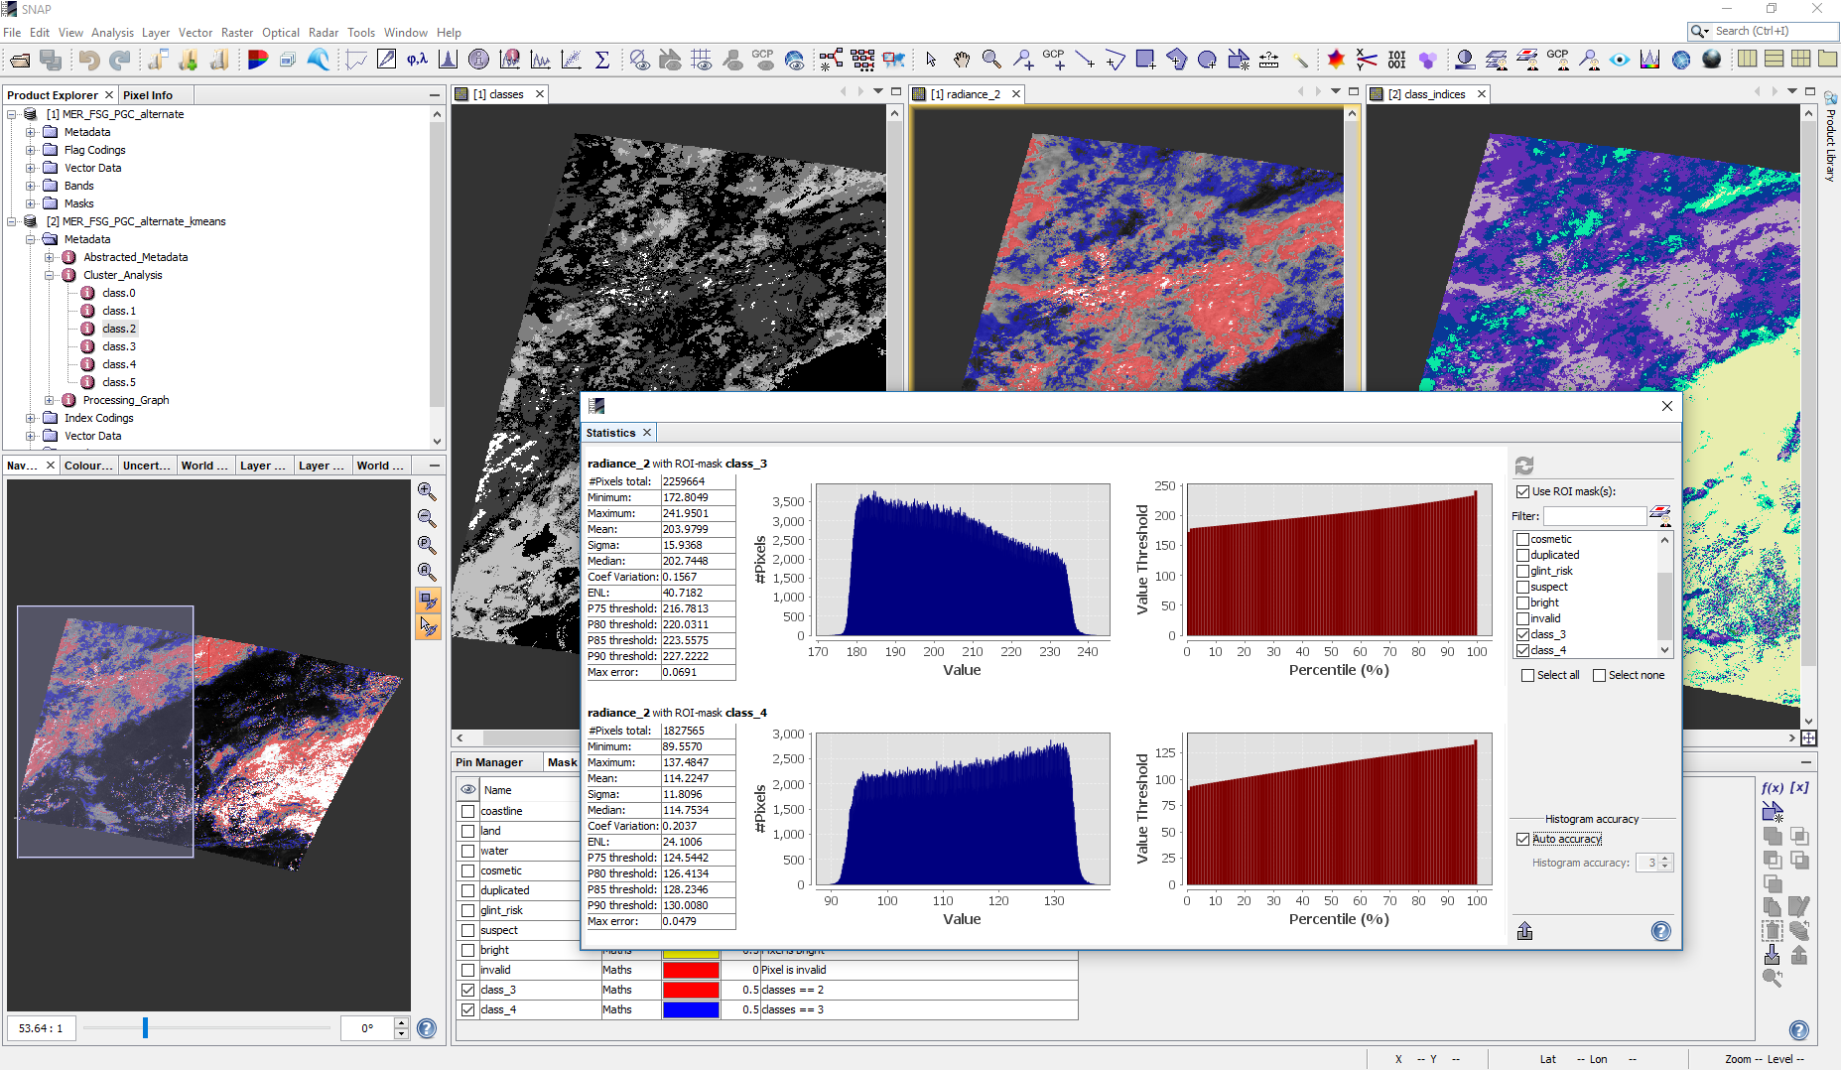1841x1070 pixels.
Task: Open RGB image window tool
Action: [x=257, y=61]
